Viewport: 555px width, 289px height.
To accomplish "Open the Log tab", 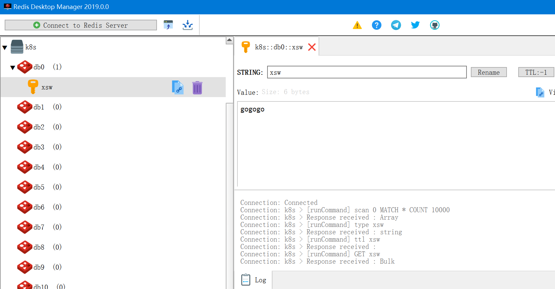I will point(253,280).
